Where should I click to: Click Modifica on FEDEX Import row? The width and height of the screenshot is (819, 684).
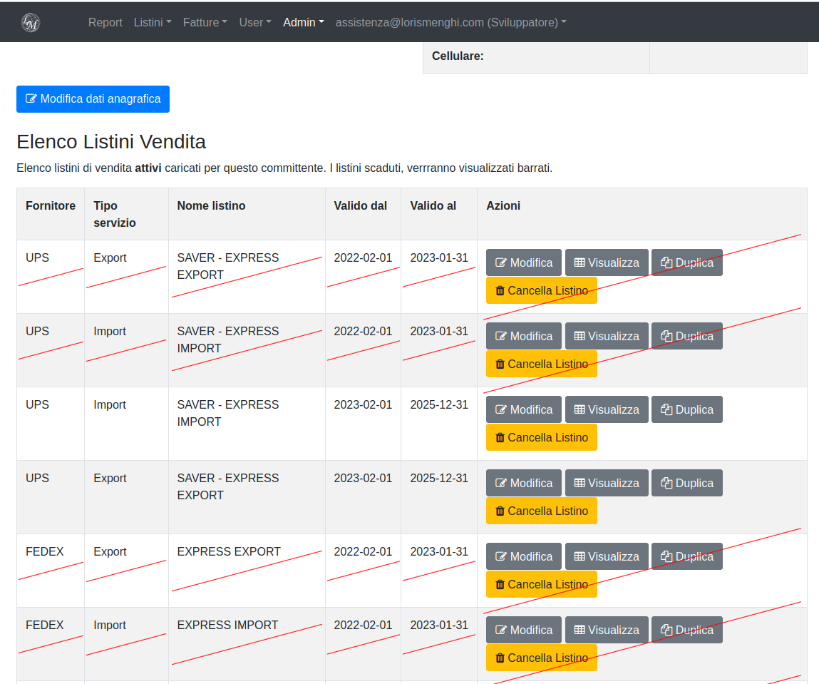(523, 630)
